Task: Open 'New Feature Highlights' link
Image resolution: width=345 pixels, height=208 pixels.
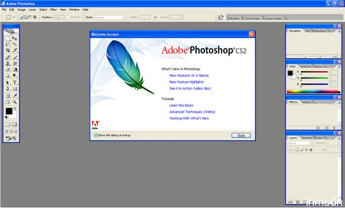Action: [187, 82]
